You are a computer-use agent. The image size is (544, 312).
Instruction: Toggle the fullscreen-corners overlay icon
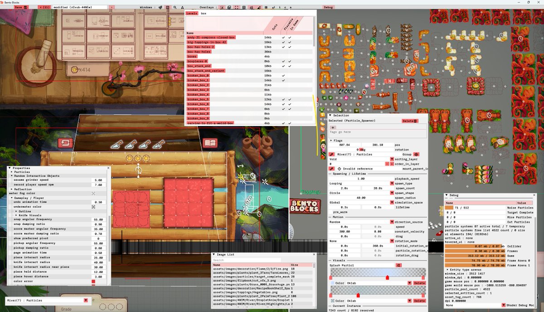coord(237,7)
